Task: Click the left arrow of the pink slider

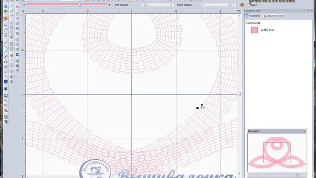Action: click(x=24, y=4)
